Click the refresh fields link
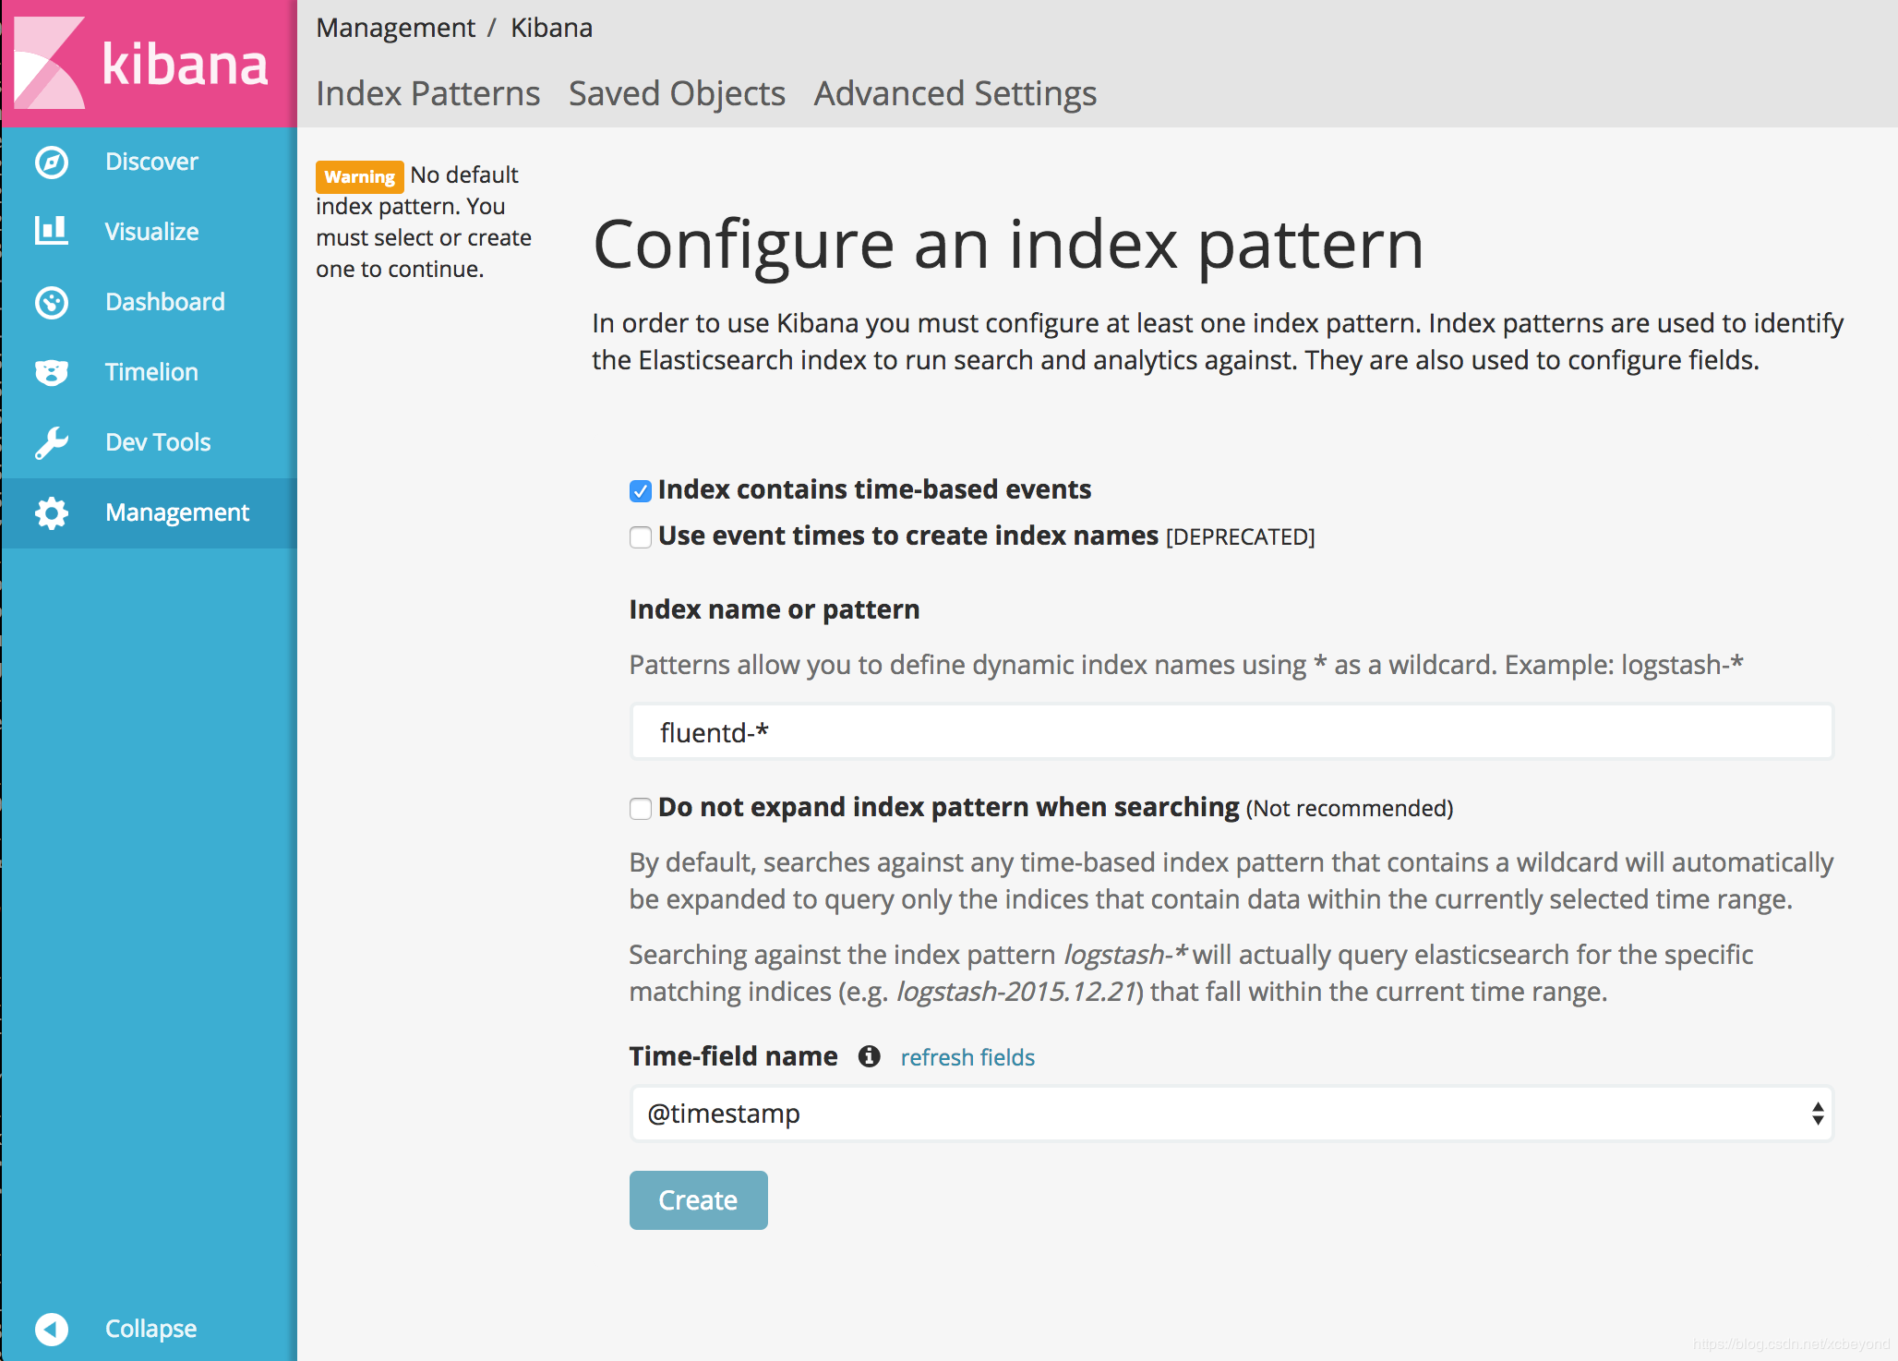The width and height of the screenshot is (1898, 1361). coord(967,1057)
